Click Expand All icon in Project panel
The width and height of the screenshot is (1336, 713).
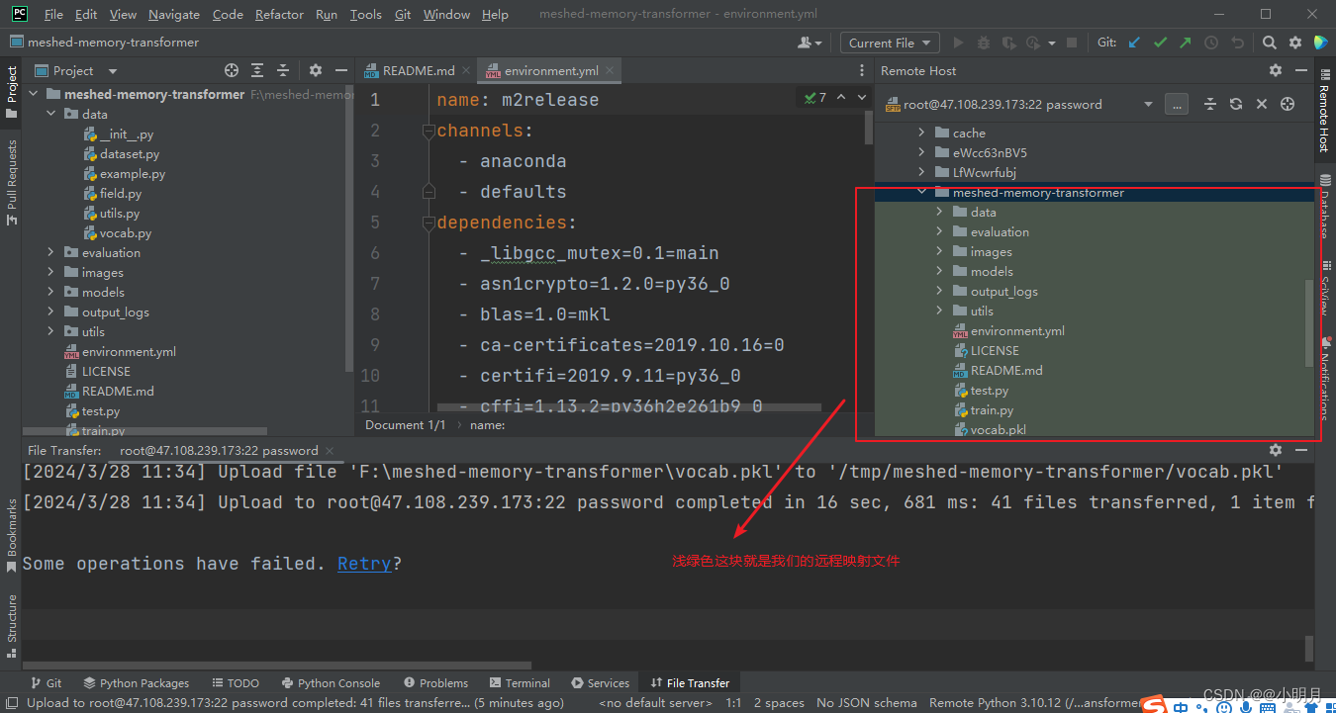click(257, 70)
